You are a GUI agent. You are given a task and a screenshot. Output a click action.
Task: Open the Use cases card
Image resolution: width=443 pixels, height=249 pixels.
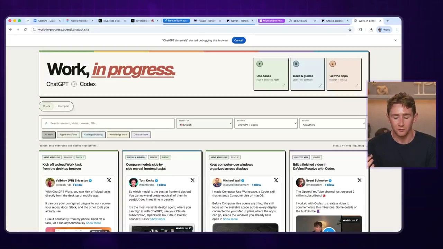point(271,74)
